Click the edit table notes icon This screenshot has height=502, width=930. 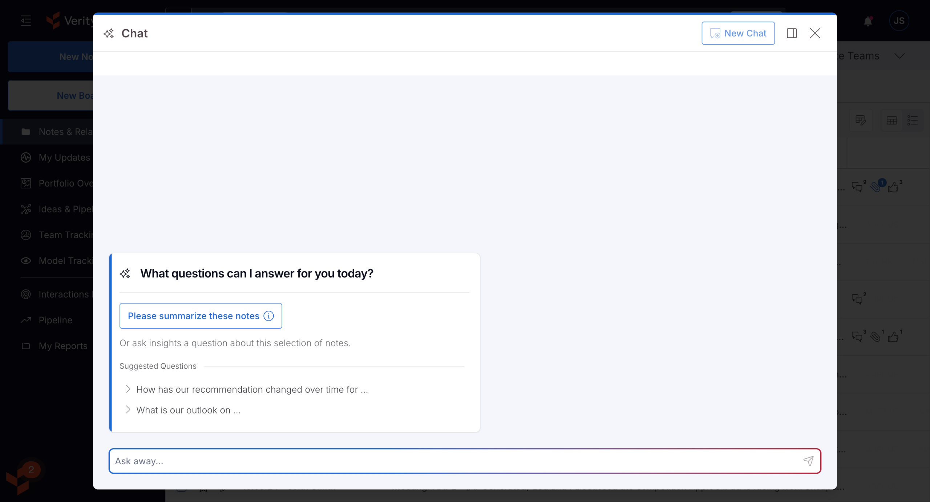pos(861,121)
